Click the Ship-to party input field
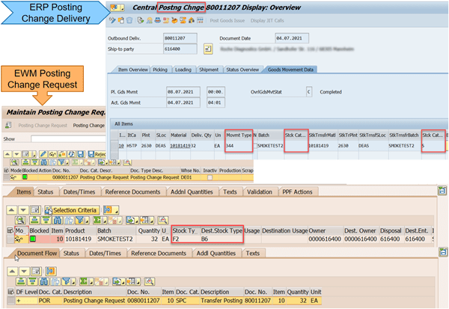The width and height of the screenshot is (449, 309). coord(180,46)
